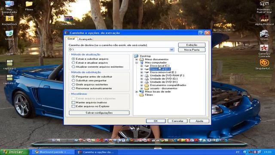275x155 pixels.
Task: Select Extrair e atualizar arquivo option
Action: point(73,63)
